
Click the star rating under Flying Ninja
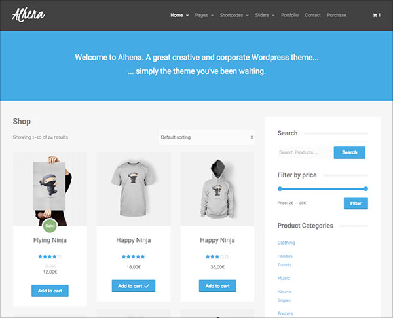point(50,256)
